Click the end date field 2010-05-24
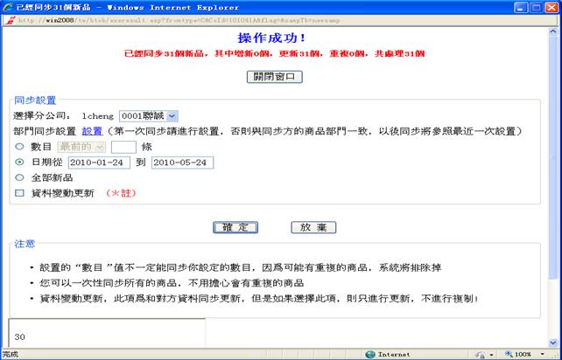Screen dimensions: 562x360 (x=182, y=163)
